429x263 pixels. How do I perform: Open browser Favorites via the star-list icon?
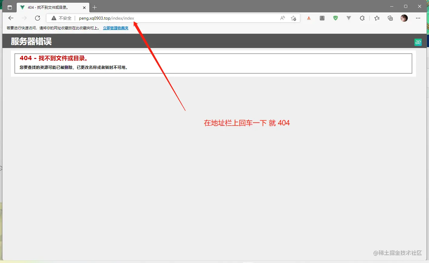coord(376,18)
